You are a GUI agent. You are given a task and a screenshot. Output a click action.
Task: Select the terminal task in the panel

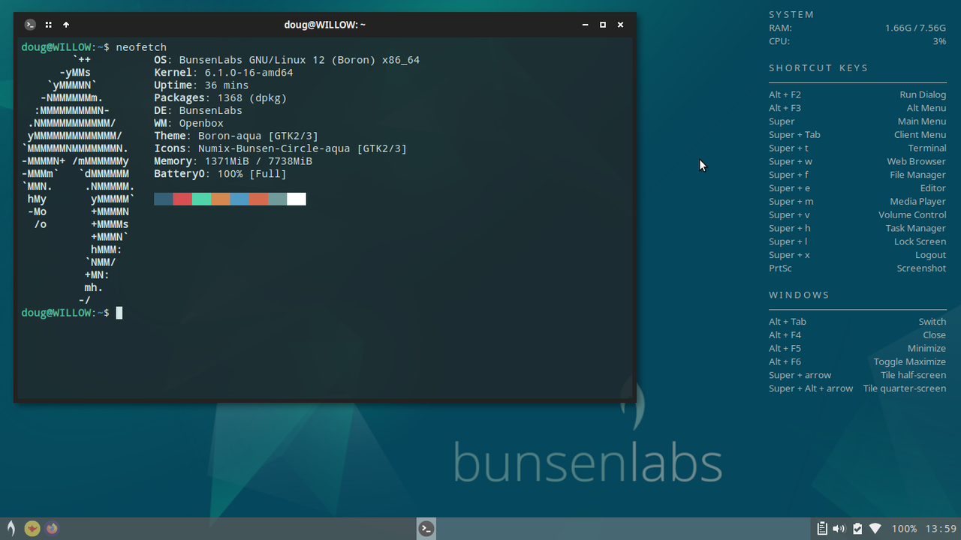click(x=426, y=528)
